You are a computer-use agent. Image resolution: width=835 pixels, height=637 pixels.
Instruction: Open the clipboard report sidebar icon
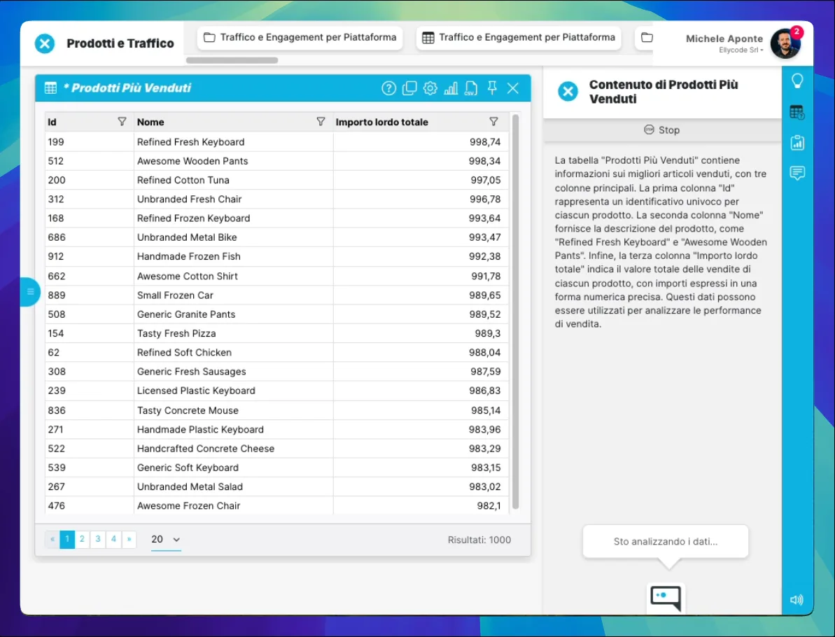(x=797, y=142)
